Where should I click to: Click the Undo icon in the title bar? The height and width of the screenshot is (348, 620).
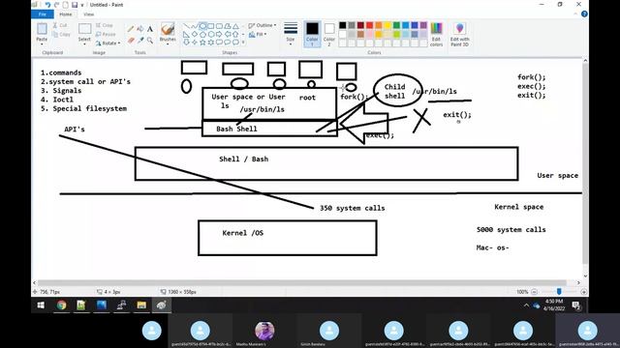(x=47, y=5)
